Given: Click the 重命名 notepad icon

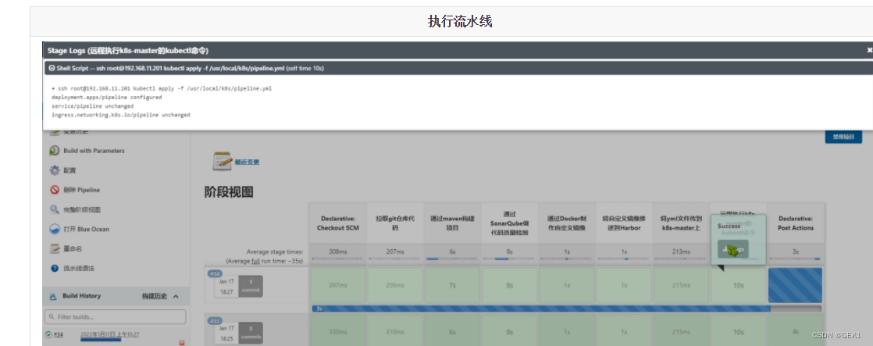Looking at the screenshot, I should [x=54, y=248].
